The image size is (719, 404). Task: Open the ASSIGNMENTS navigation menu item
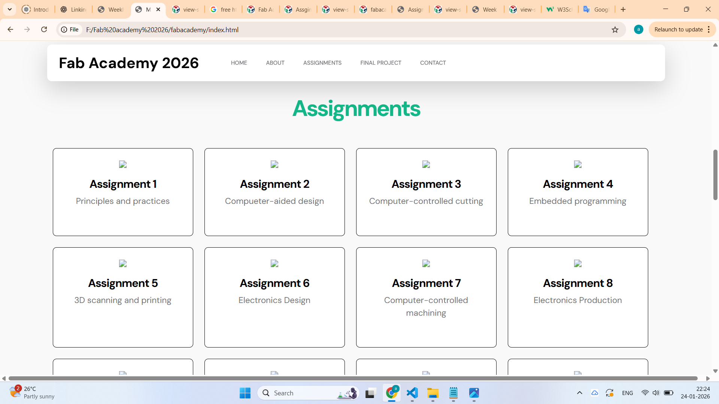click(322, 63)
